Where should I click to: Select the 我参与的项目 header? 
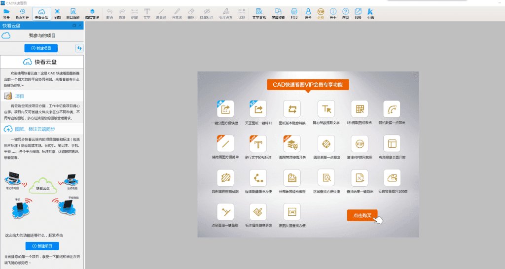click(42, 35)
